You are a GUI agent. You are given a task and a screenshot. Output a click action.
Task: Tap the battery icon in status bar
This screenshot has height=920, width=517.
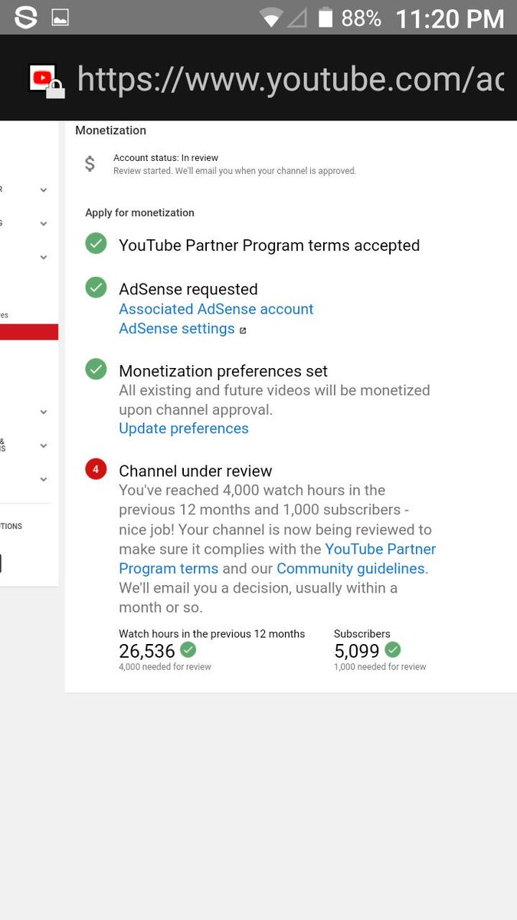click(x=326, y=18)
